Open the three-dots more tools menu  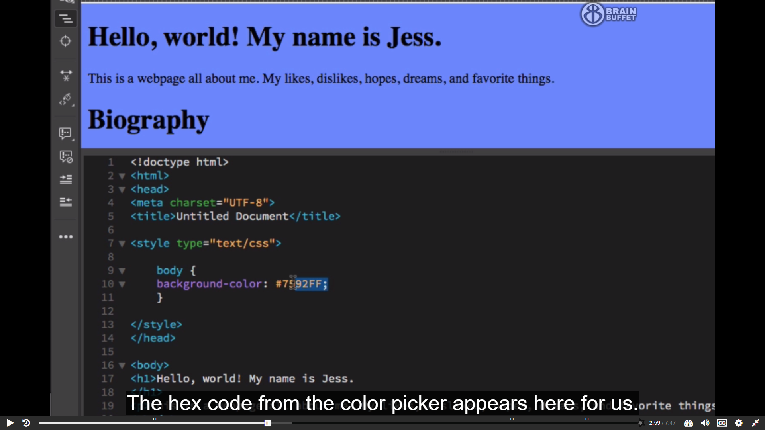66,237
